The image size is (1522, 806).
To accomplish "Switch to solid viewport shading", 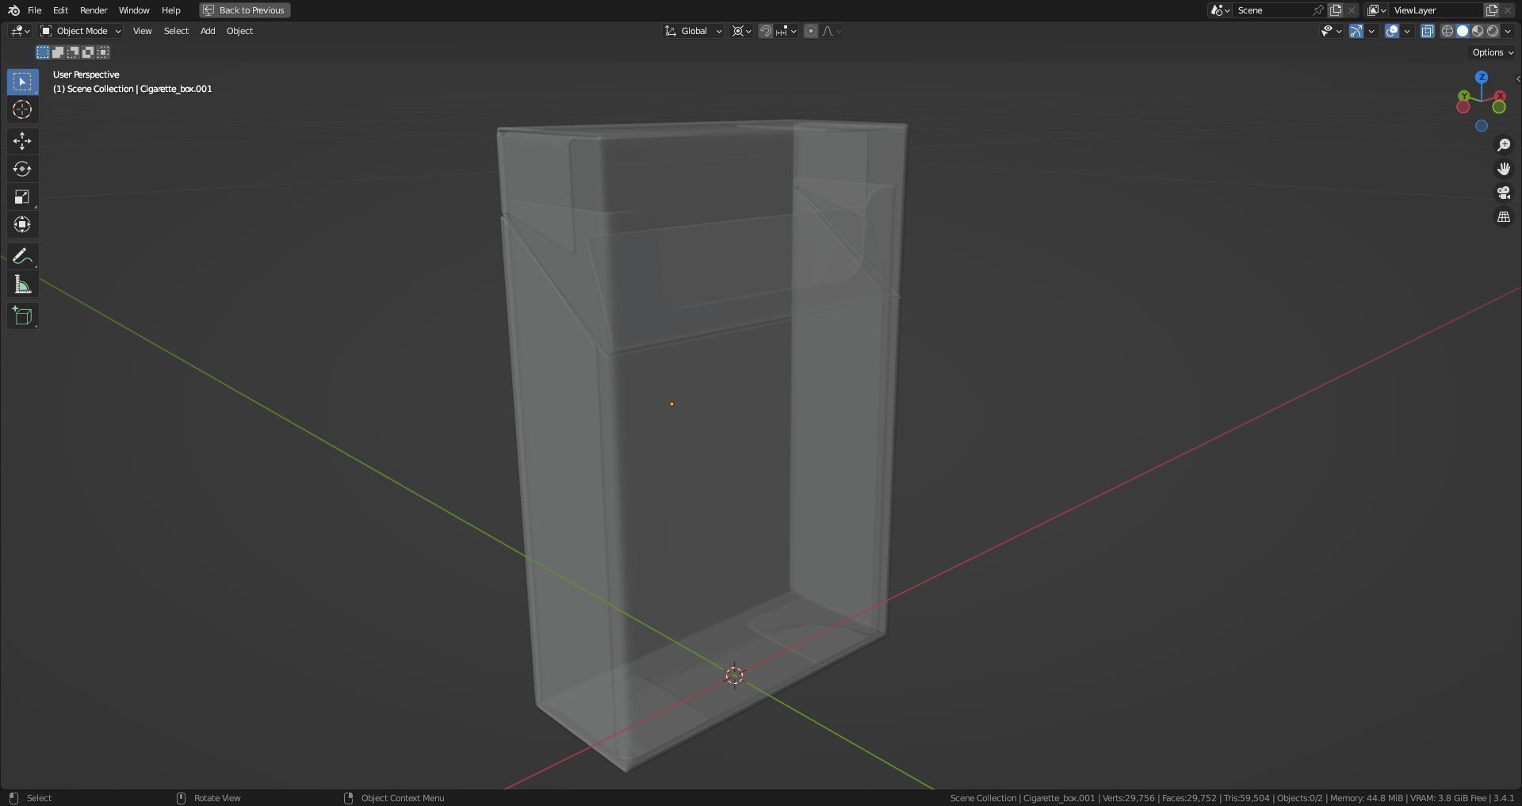I will pyautogui.click(x=1463, y=31).
